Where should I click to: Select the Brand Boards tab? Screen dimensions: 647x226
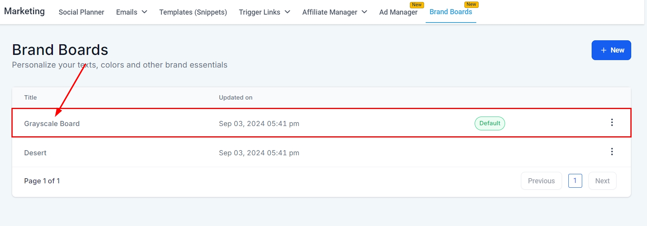point(451,12)
